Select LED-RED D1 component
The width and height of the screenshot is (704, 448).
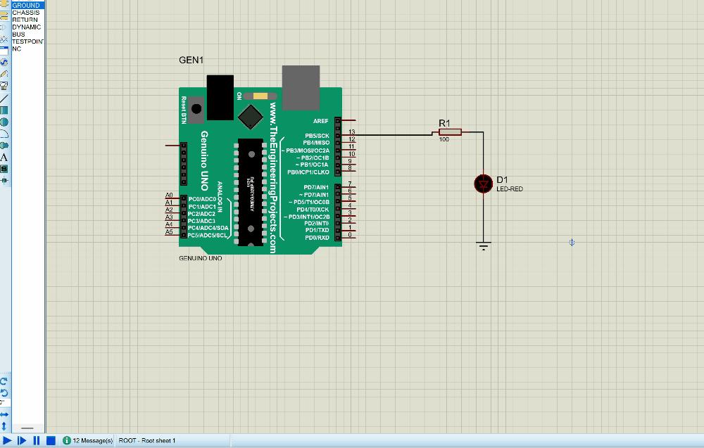click(x=484, y=184)
